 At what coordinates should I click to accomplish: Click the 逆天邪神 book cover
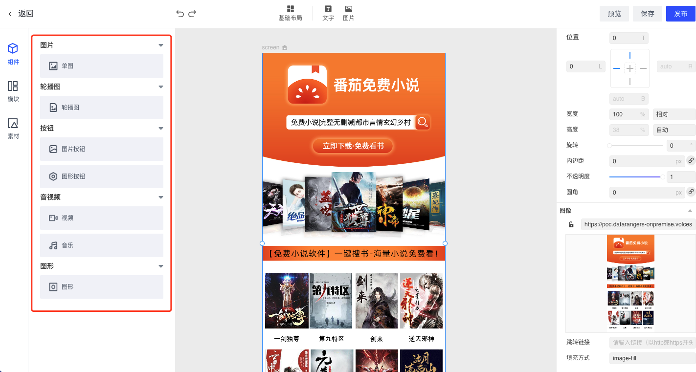pyautogui.click(x=421, y=301)
